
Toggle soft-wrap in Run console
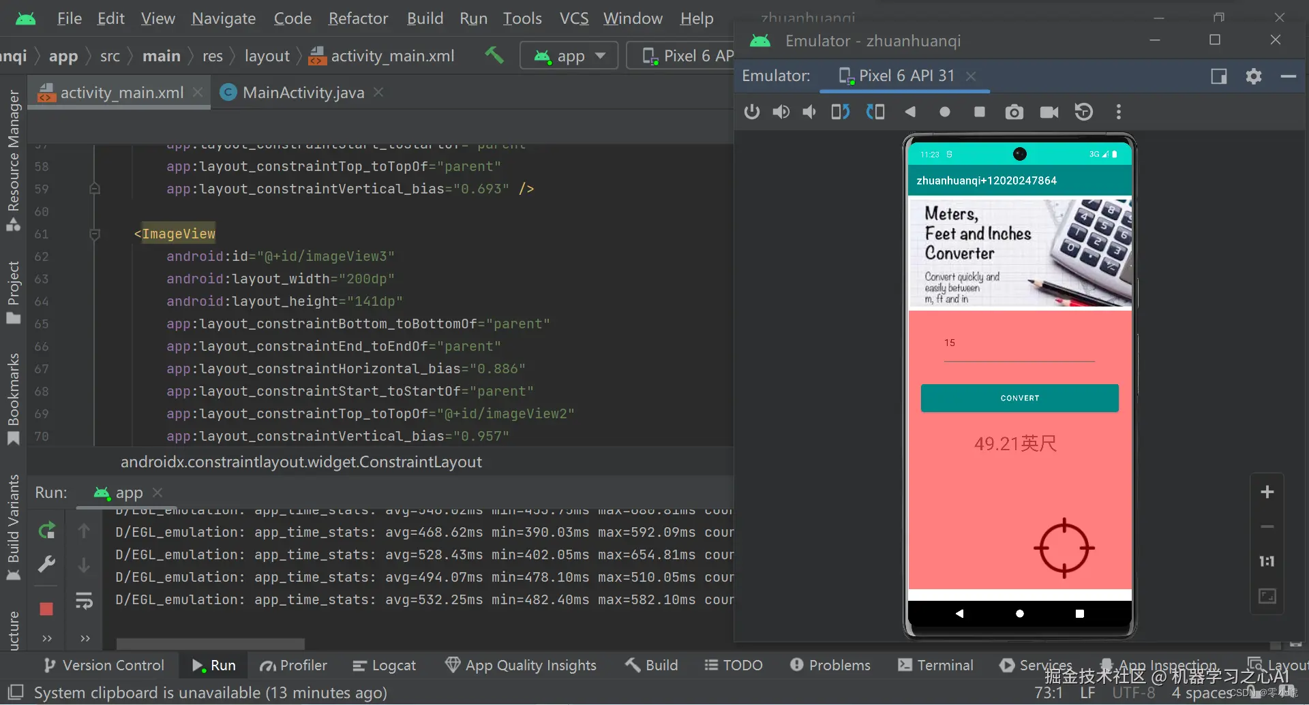tap(84, 600)
